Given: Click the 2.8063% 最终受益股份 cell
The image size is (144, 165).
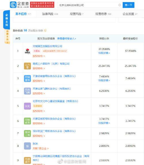Looking at the screenshot, I should pyautogui.click(x=130, y=146).
